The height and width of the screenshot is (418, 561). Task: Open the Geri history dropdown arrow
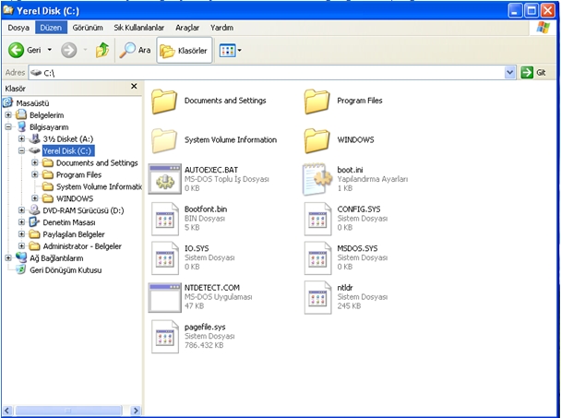pyautogui.click(x=50, y=50)
